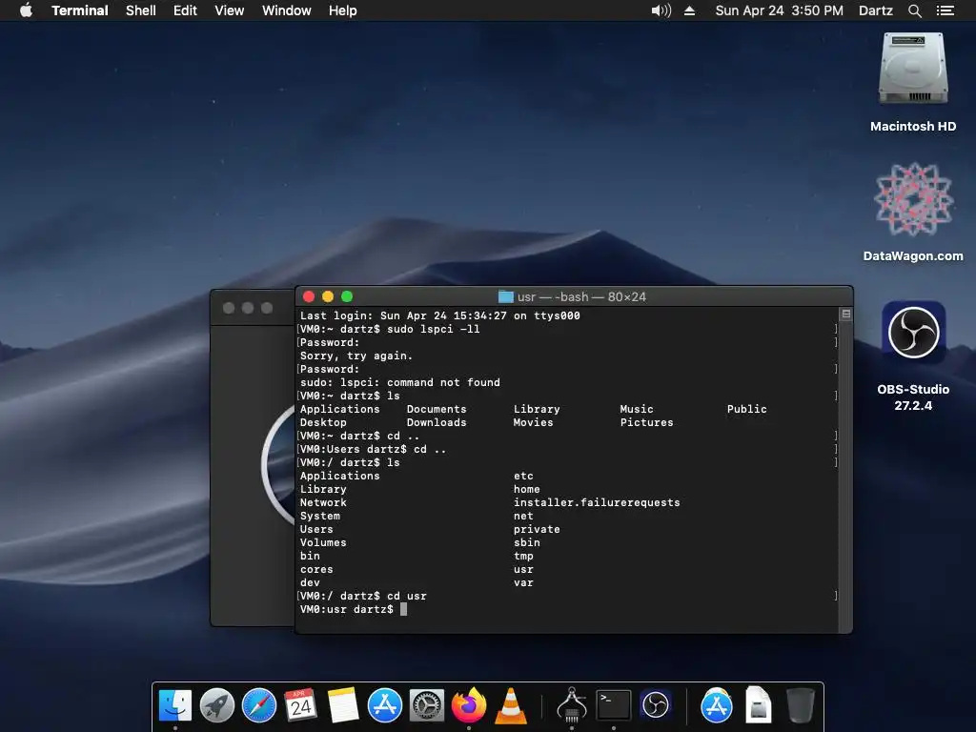Screen dimensions: 976x732
Task: Click the 'Public' entry in ls output
Action: pos(747,409)
